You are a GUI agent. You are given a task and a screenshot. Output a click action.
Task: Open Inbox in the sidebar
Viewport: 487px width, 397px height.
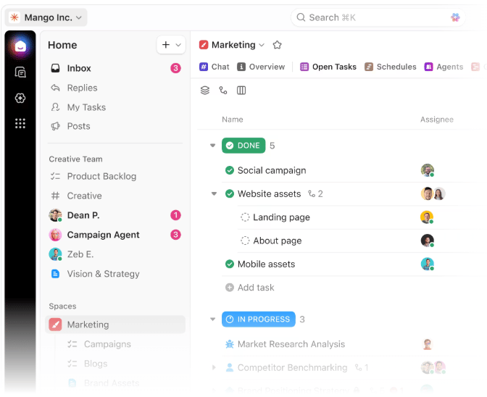coord(115,68)
